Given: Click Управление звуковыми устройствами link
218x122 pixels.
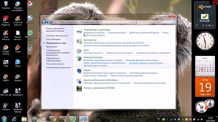Looking at the screenshot, I should tap(153, 53).
